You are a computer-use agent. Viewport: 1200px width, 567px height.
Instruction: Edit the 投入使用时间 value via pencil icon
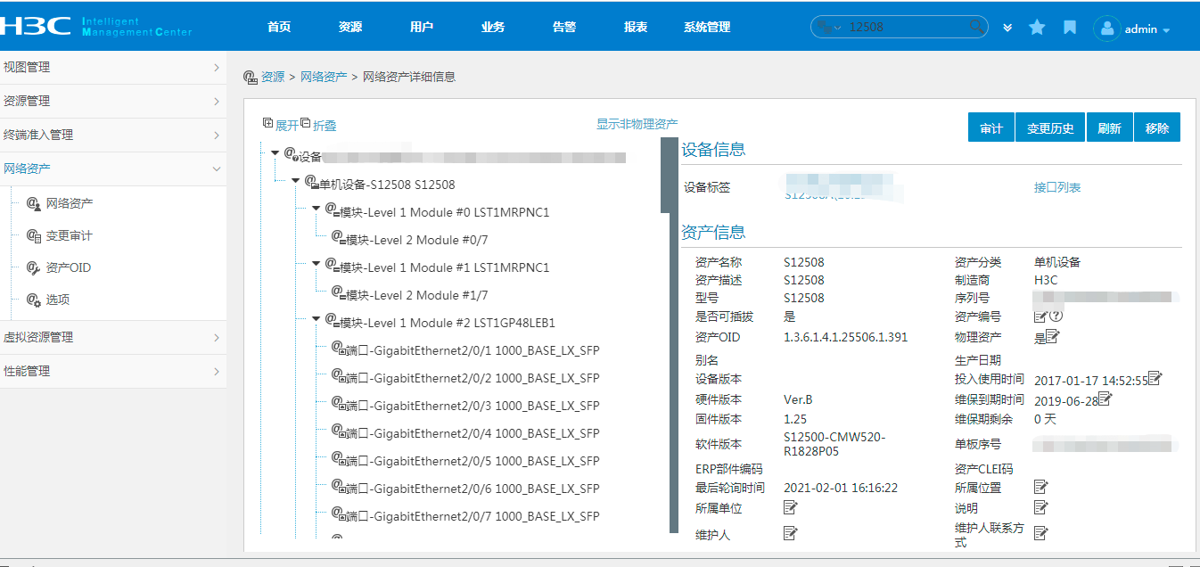coord(1155,378)
